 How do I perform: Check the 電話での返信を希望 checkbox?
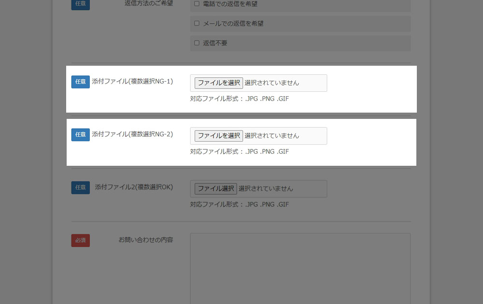197,3
